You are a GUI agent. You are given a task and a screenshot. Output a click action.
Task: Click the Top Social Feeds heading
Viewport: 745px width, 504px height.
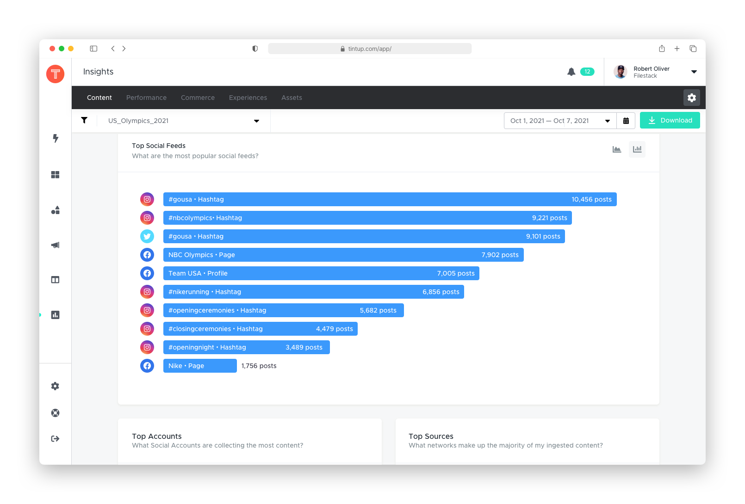pos(159,146)
